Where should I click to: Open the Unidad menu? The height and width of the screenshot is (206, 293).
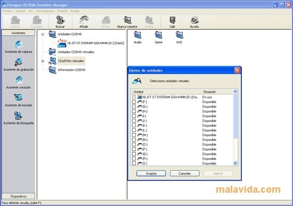point(20,11)
